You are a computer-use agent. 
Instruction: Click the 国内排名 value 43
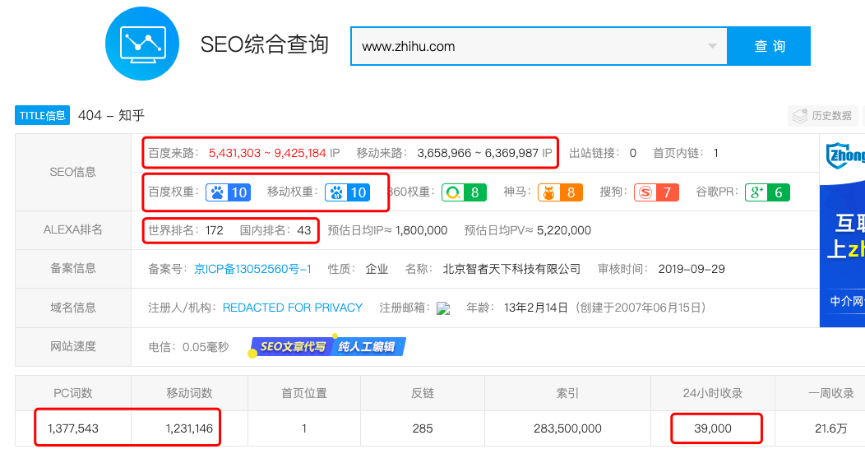pyautogui.click(x=304, y=230)
